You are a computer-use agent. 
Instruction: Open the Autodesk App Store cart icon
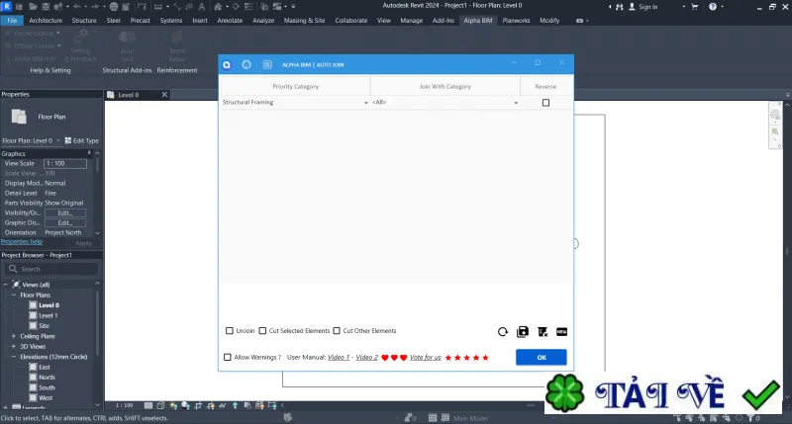point(695,7)
